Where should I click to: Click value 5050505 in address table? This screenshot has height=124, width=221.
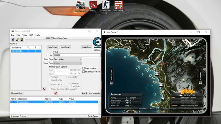(73, 102)
